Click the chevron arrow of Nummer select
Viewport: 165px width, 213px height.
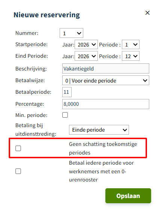(79, 33)
